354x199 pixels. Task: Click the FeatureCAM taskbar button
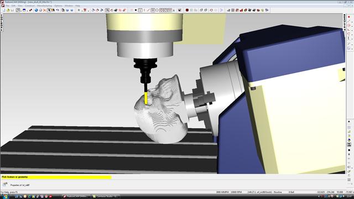(x=76, y=197)
